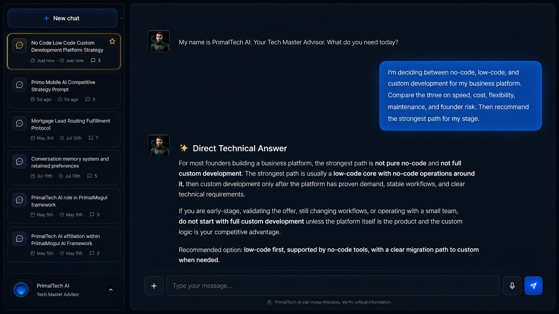The height and width of the screenshot is (314, 559).
Task: Click the greeting text My name is PrimalTech AI
Action: (x=288, y=42)
